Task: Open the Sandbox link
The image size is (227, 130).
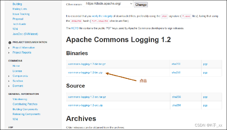Action: coord(18,81)
